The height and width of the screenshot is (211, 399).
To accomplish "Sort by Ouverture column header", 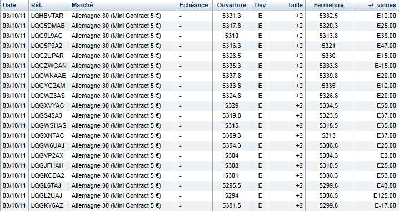I will pyautogui.click(x=232, y=5).
